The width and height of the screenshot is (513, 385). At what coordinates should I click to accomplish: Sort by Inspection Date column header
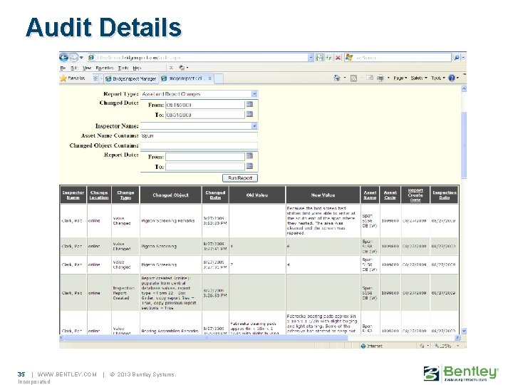pyautogui.click(x=444, y=195)
